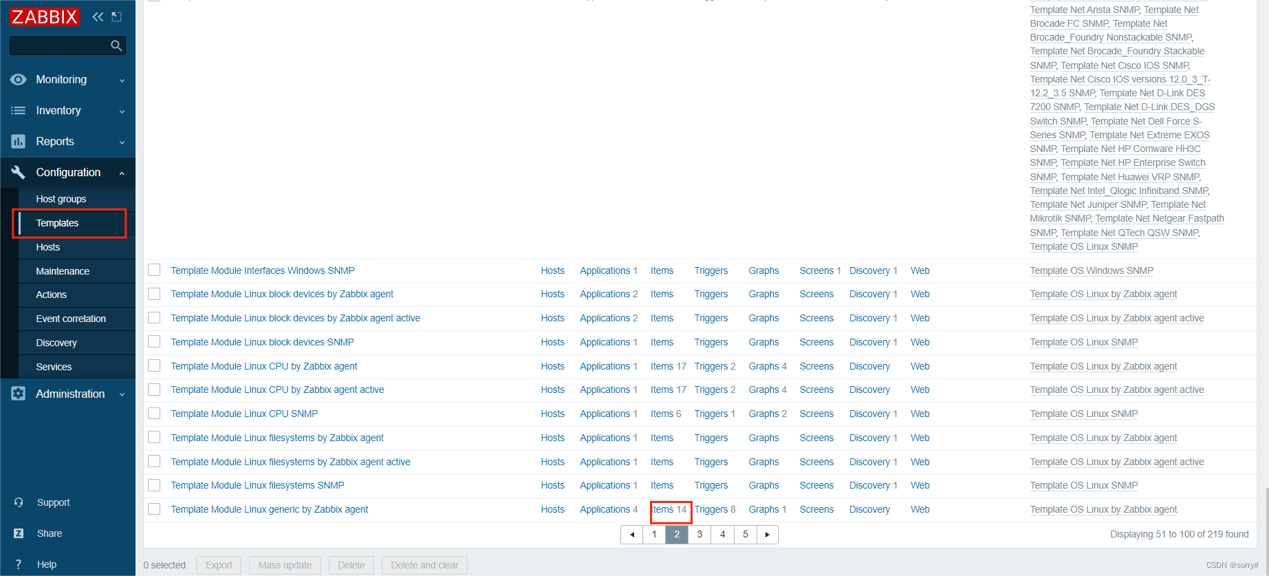This screenshot has height=576, width=1269.
Task: Expand the Administration menu chevron
Action: click(x=122, y=394)
